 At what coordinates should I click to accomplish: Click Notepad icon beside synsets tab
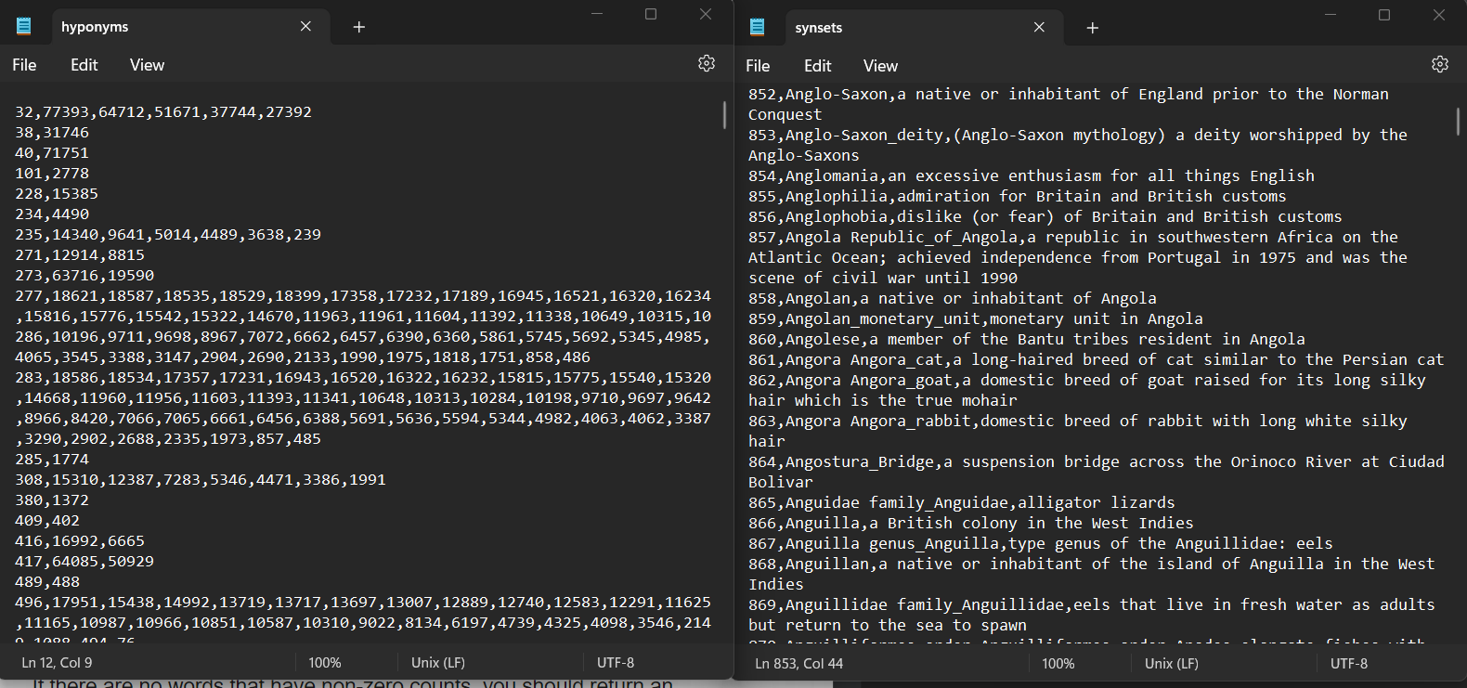point(758,27)
